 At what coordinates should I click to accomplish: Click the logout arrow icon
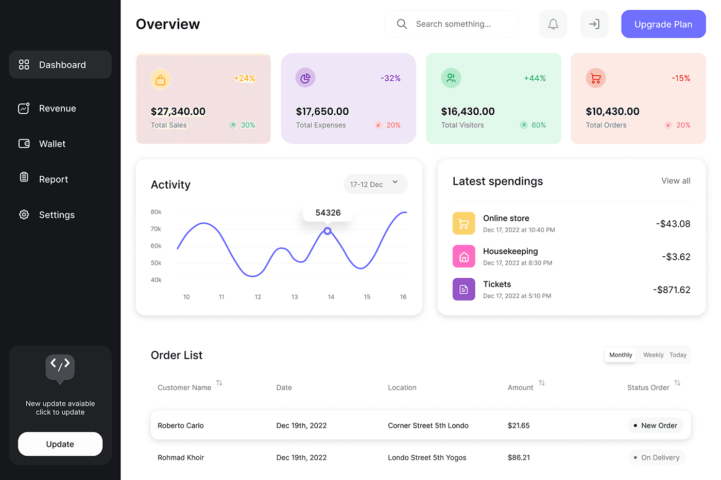(x=594, y=24)
